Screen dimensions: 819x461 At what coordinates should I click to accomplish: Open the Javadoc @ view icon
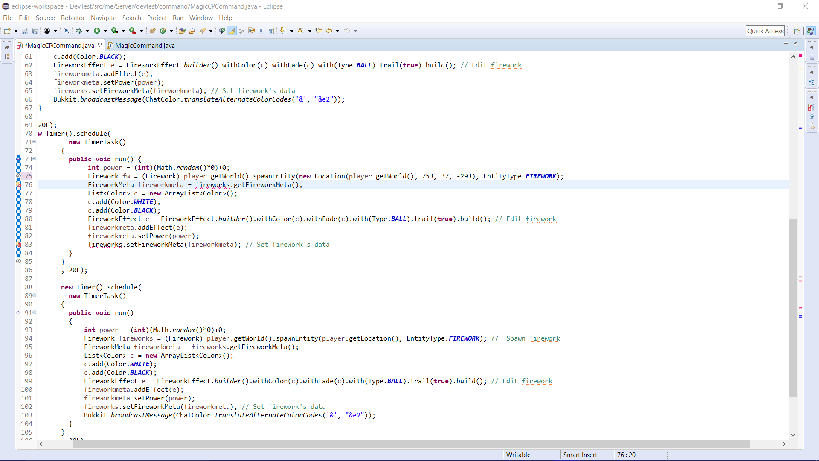(811, 117)
